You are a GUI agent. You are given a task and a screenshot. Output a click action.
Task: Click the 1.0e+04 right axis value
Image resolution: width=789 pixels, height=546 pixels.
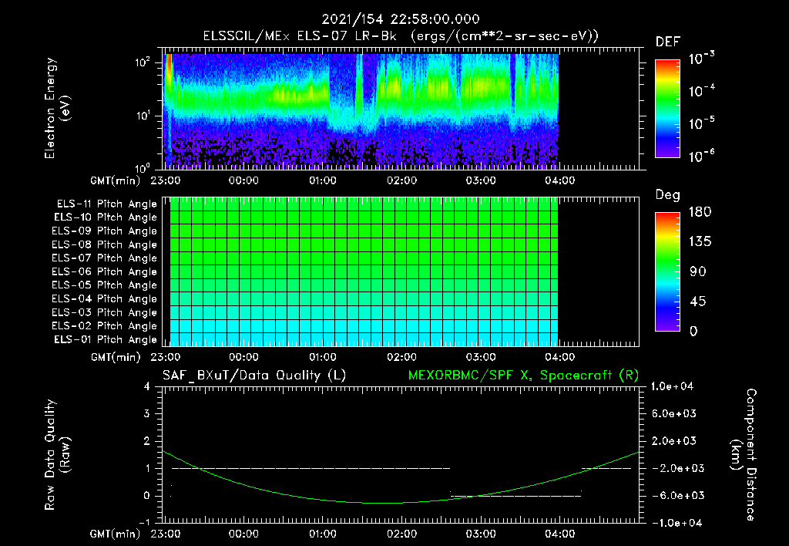[672, 387]
